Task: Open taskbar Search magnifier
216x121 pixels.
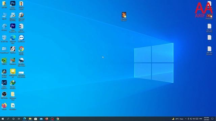Action: [x=8, y=119]
